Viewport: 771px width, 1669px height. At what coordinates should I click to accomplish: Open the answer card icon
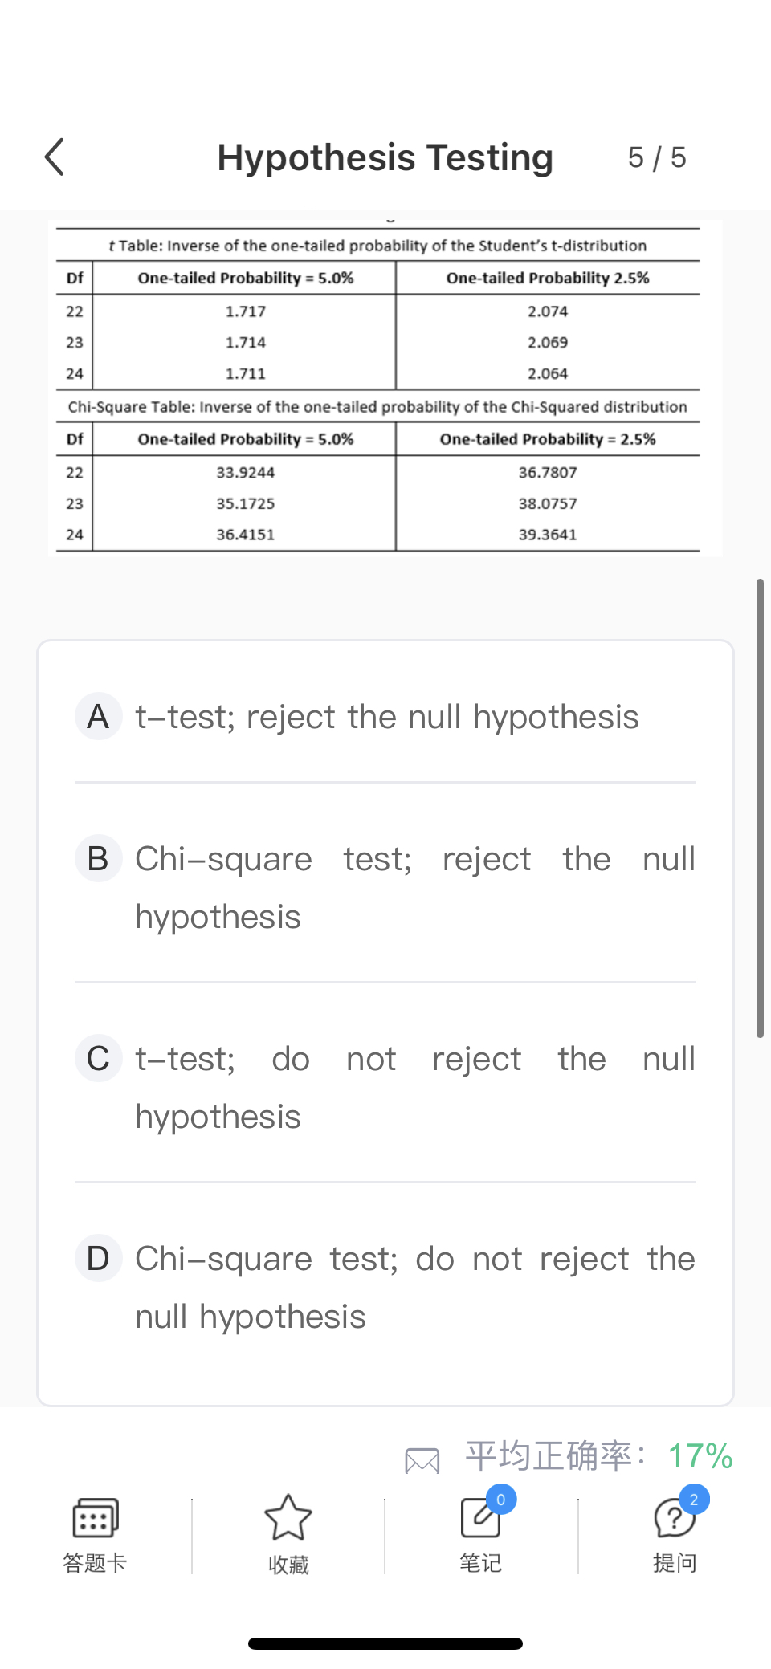point(95,1517)
